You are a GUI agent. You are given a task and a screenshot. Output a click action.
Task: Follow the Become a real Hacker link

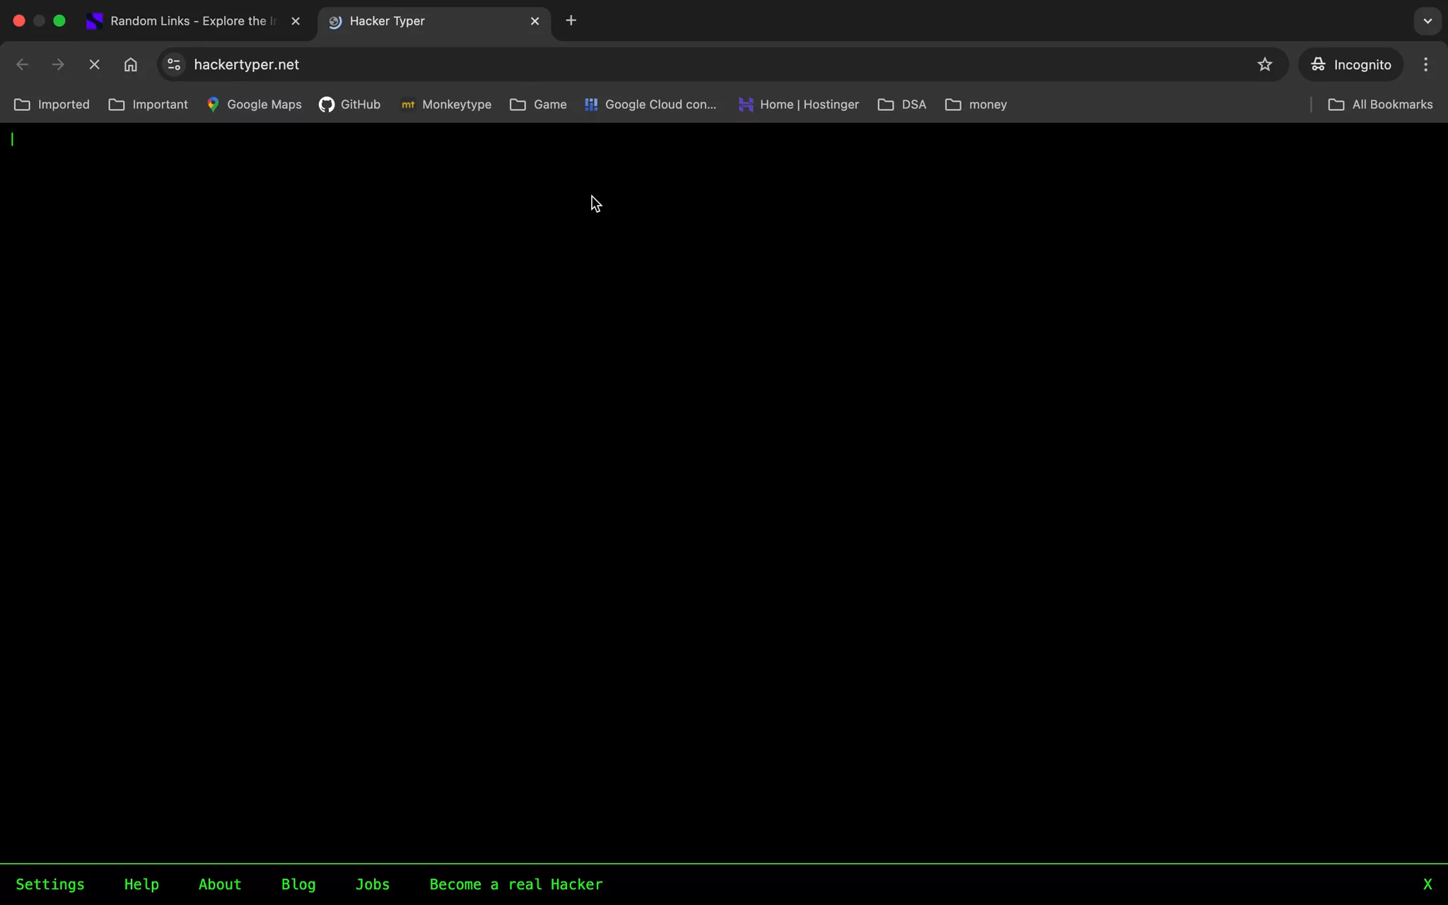[516, 884]
